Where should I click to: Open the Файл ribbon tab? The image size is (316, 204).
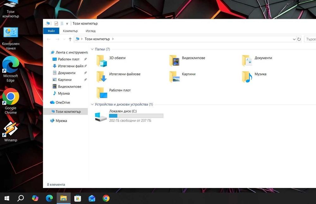[x=51, y=31]
